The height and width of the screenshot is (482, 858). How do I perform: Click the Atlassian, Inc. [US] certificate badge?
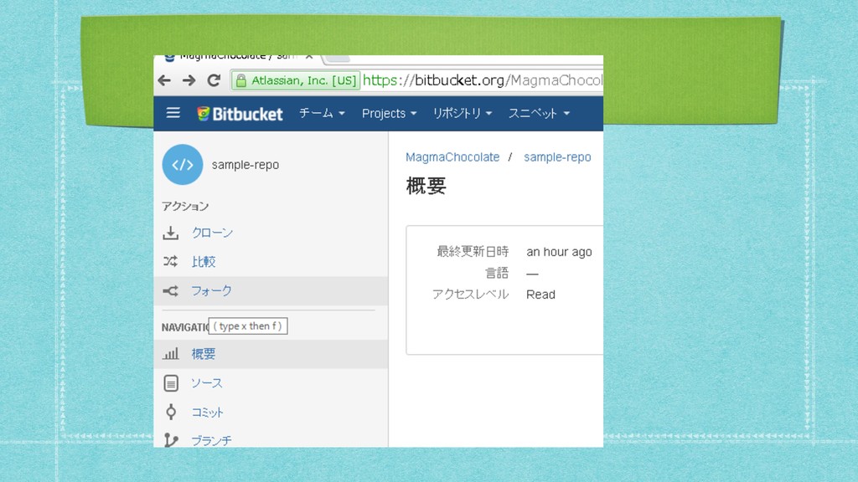[296, 80]
